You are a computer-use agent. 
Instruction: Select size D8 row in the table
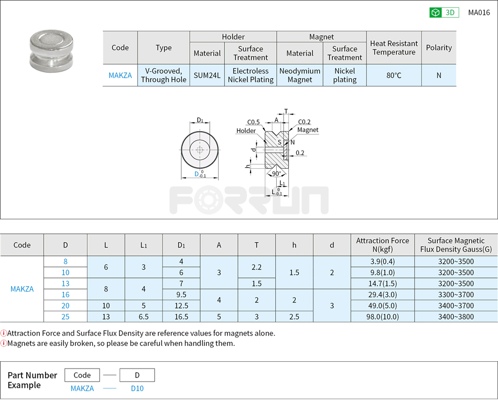(65, 261)
